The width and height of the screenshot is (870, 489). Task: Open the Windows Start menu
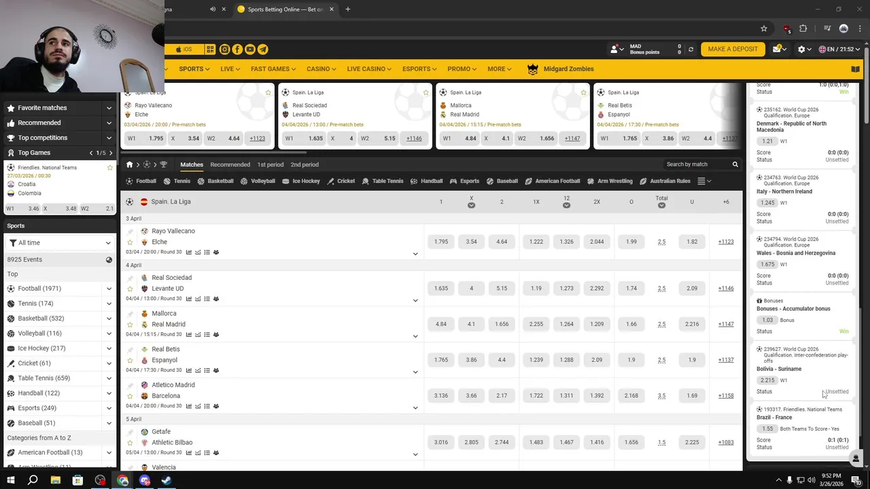pos(10,480)
